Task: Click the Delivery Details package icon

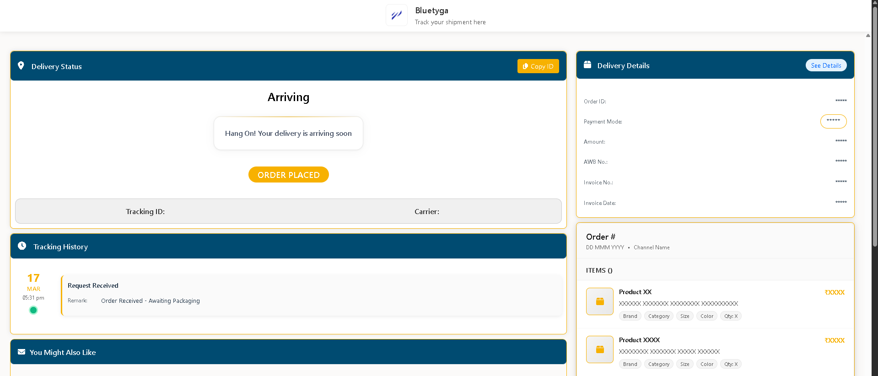Action: click(587, 65)
